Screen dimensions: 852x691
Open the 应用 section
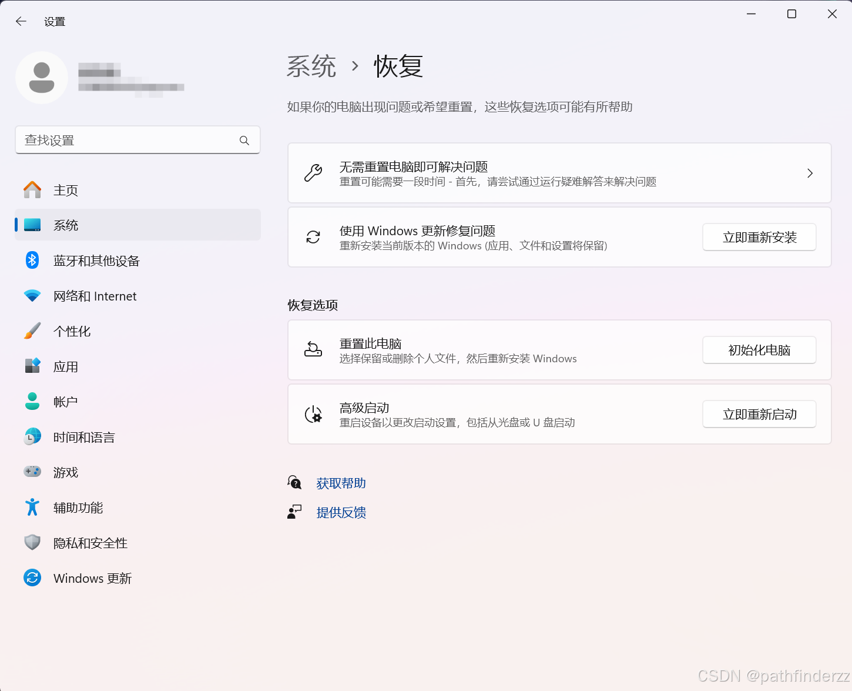point(137,366)
